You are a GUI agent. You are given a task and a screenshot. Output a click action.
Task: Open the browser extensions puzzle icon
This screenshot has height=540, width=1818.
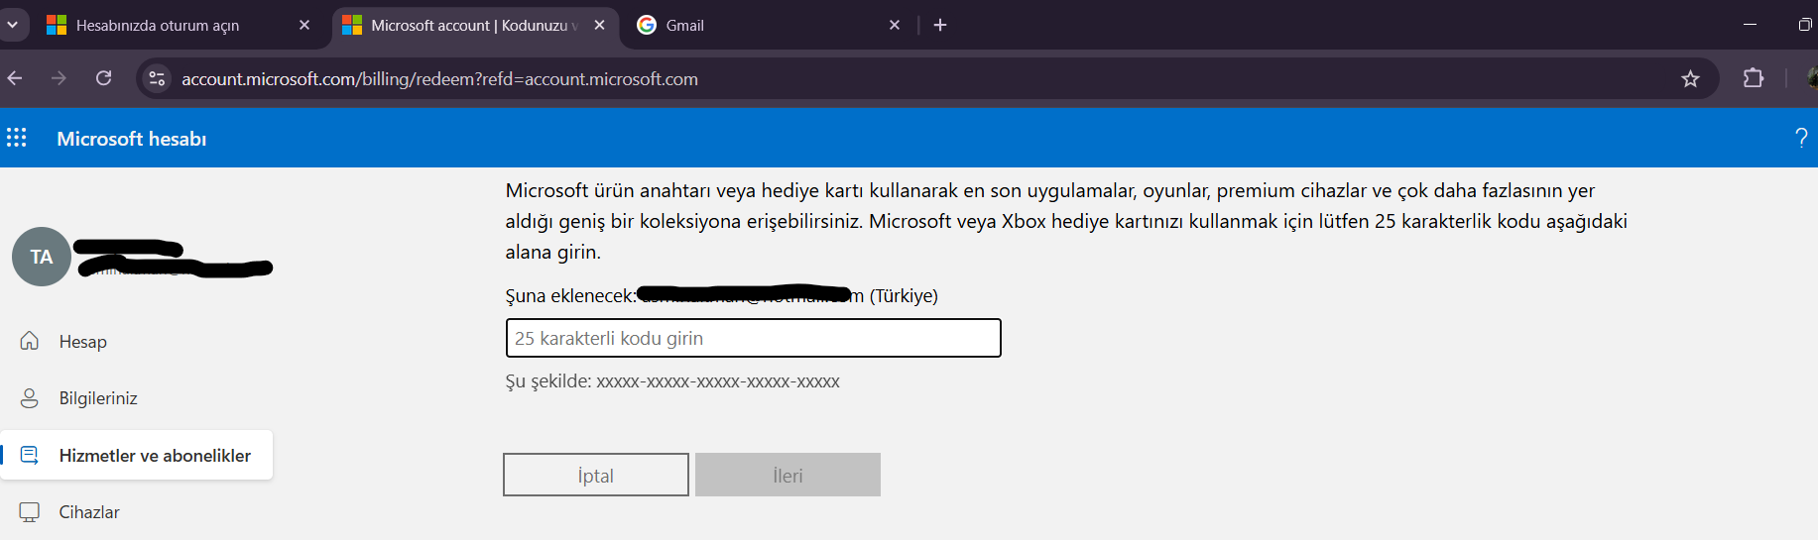click(1754, 78)
